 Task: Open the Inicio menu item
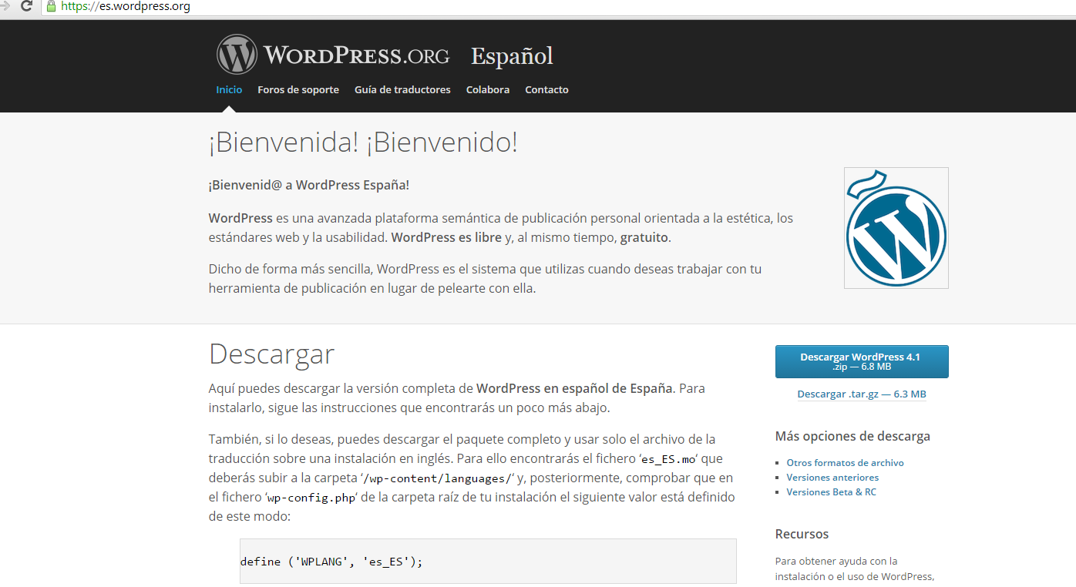(229, 90)
